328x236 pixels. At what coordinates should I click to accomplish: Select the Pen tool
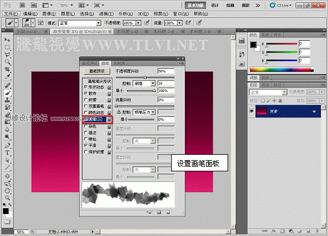(7, 145)
